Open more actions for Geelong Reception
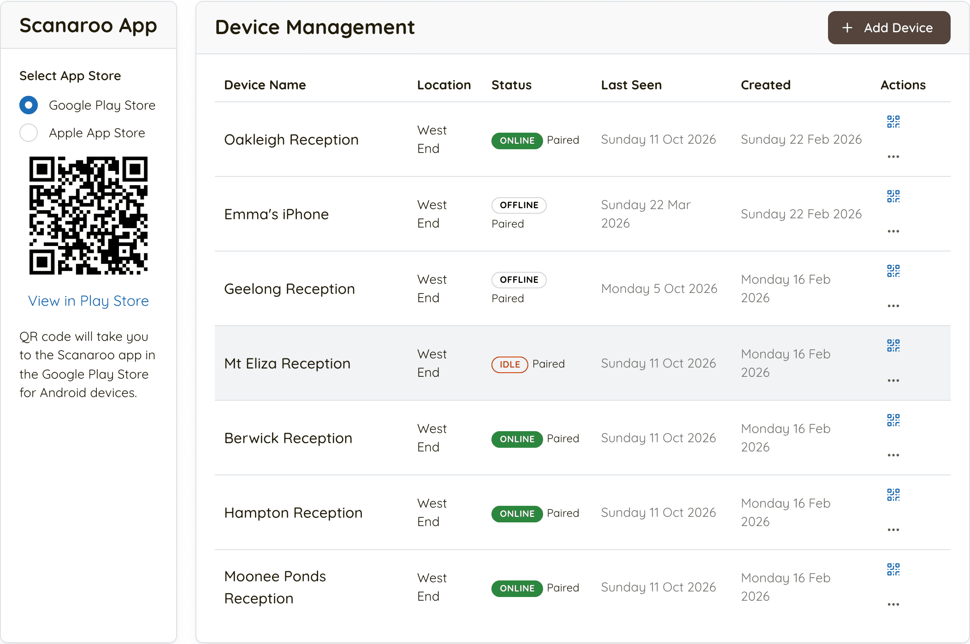This screenshot has width=970, height=644. (893, 306)
